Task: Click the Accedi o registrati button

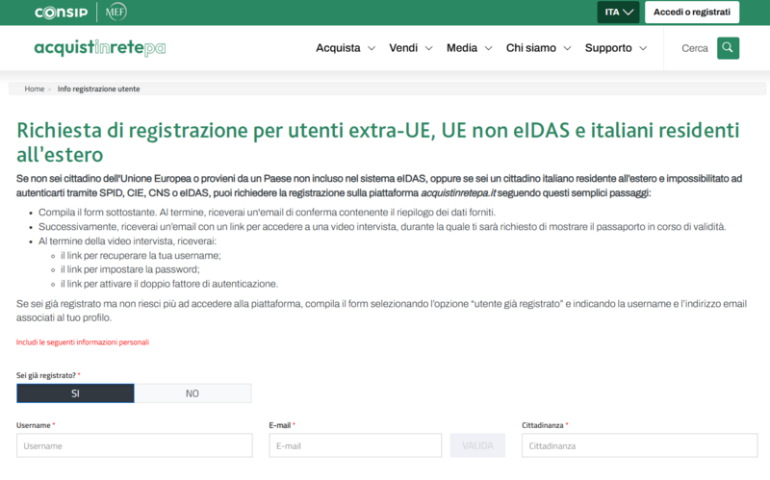Action: point(691,13)
